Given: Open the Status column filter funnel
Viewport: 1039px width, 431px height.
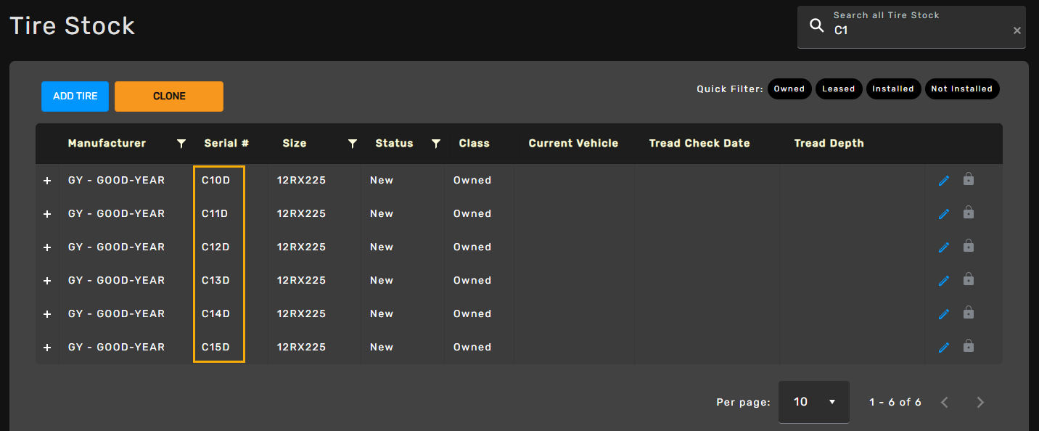Looking at the screenshot, I should pyautogui.click(x=435, y=144).
